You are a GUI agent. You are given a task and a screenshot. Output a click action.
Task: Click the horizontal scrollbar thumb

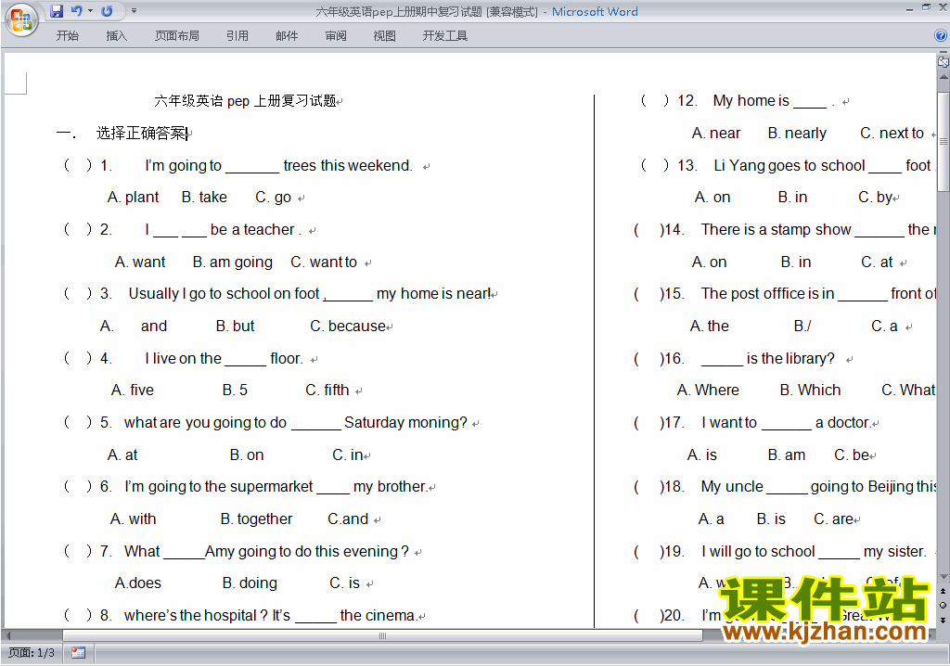point(382,635)
